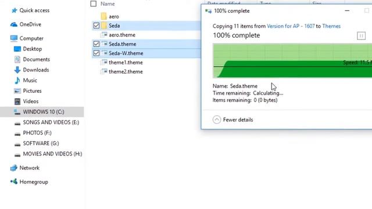
Task: Minimize the copy progress dialog
Action: pyautogui.click(x=347, y=10)
